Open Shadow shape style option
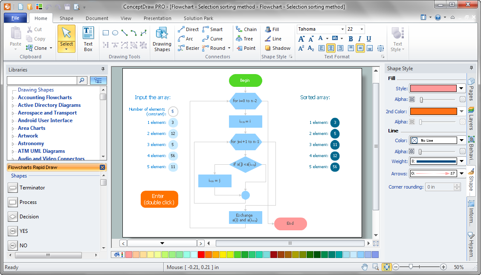 [278, 48]
